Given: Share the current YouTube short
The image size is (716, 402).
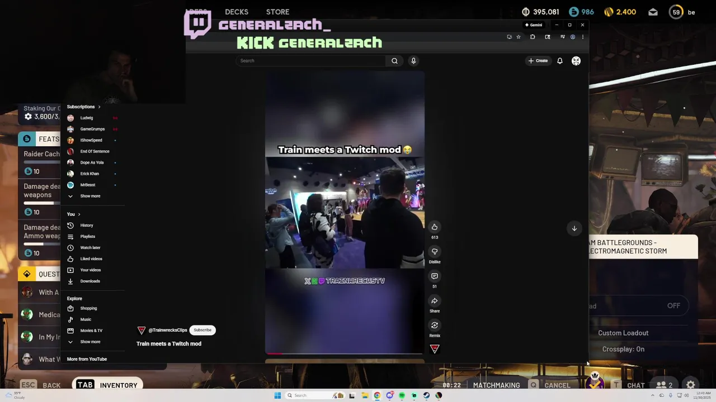Looking at the screenshot, I should click(434, 300).
